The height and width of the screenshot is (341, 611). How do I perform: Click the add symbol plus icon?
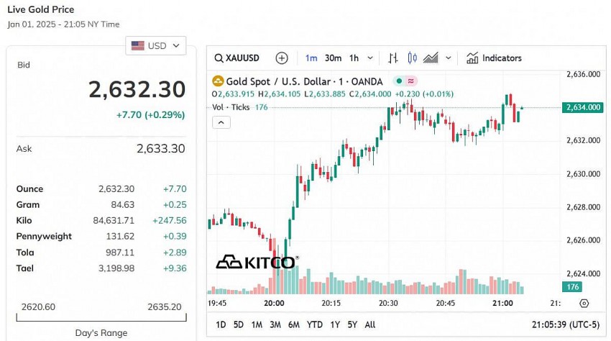pyautogui.click(x=282, y=58)
